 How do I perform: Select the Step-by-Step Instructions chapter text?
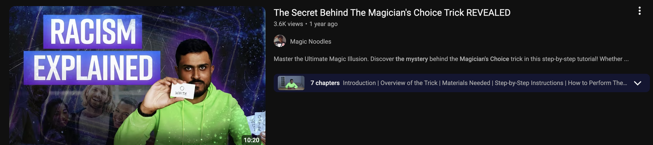point(529,83)
